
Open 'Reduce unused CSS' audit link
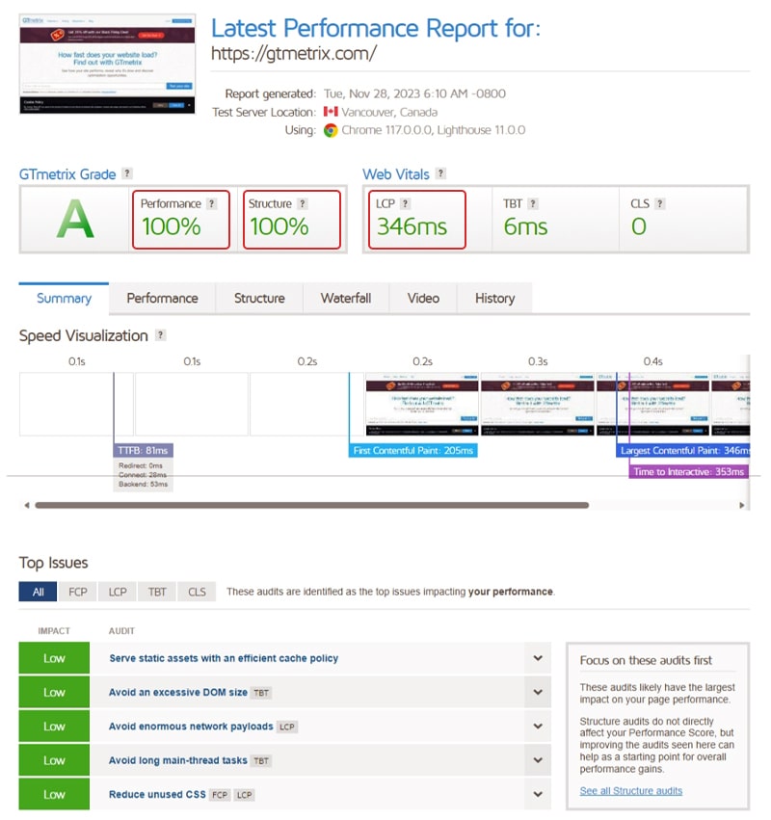(x=157, y=794)
